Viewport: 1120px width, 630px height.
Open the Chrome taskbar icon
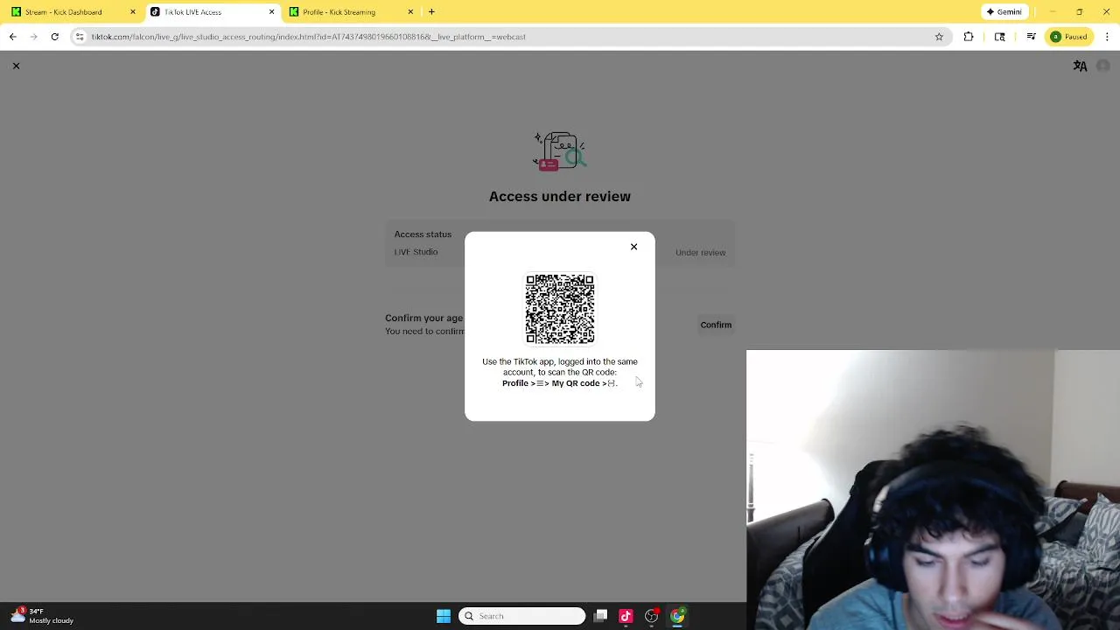677,616
